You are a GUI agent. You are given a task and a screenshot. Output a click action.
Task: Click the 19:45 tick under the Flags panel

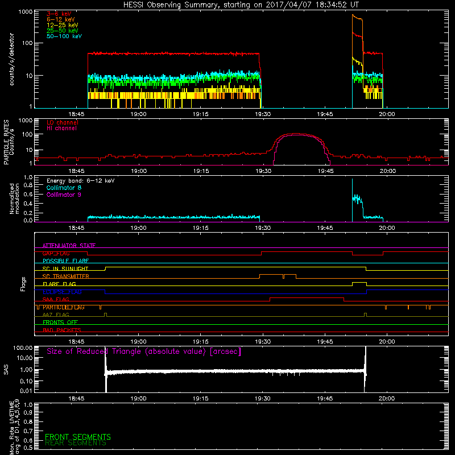click(x=325, y=342)
